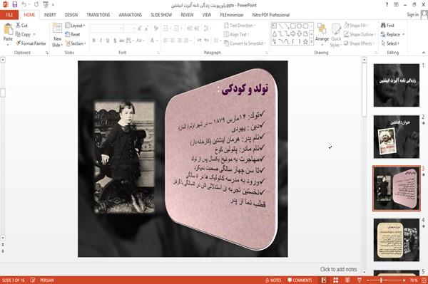This screenshot has width=428, height=284.
Task: Switch to the Transitions ribbon tab
Action: pos(98,15)
